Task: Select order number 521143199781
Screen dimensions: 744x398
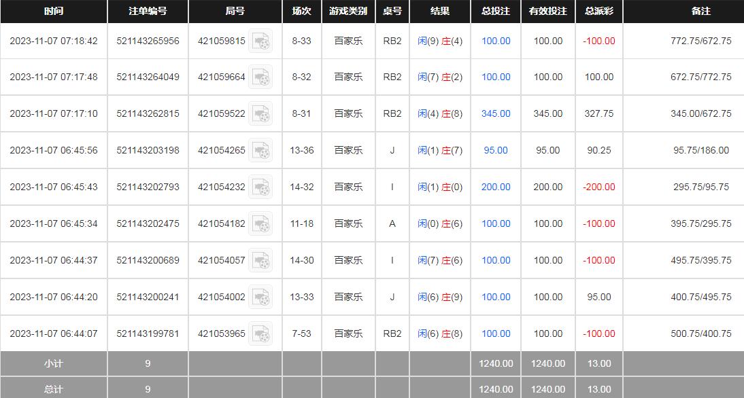Action: 148,333
